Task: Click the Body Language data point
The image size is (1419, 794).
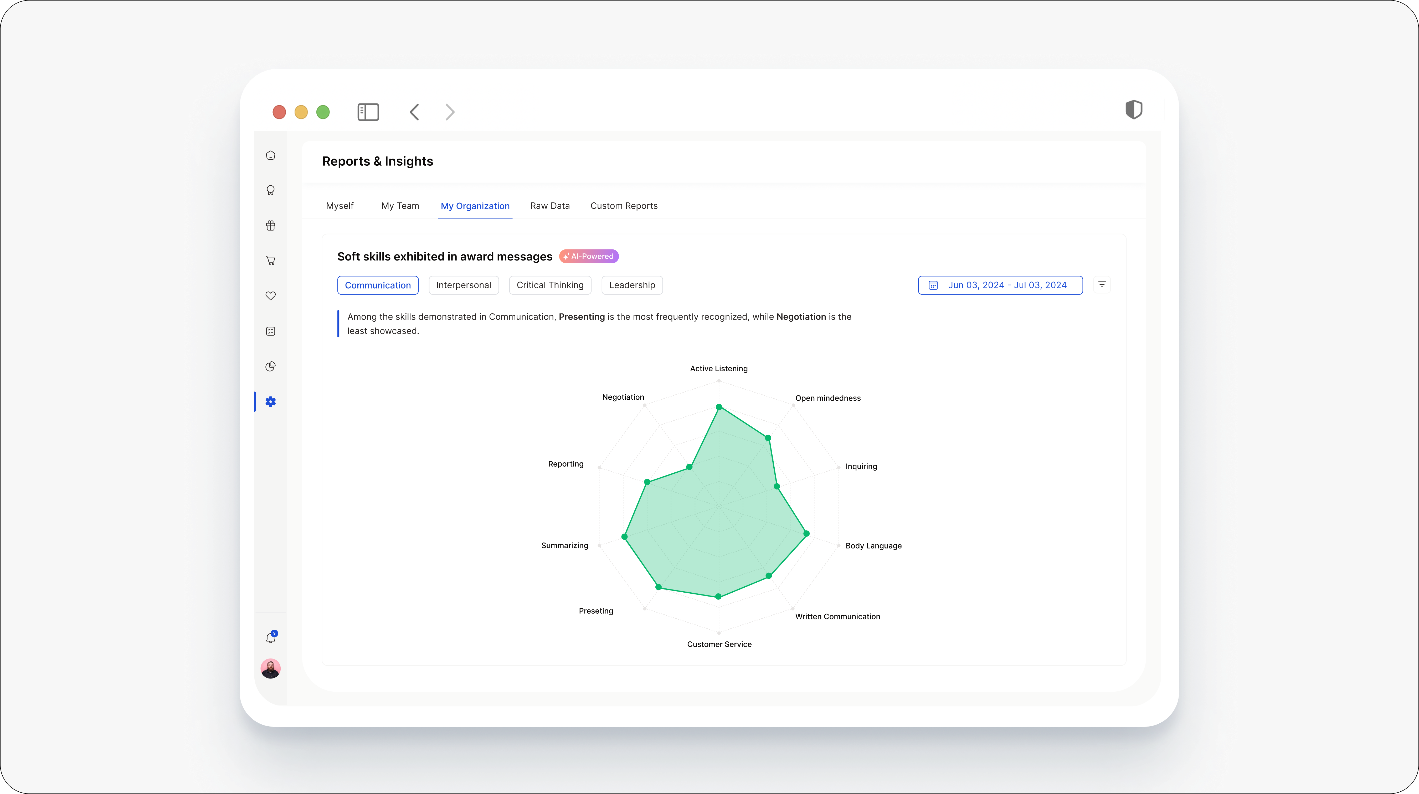Action: coord(806,534)
